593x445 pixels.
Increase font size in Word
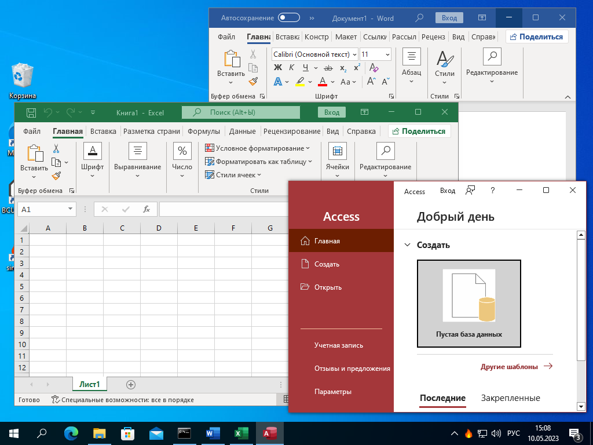pos(371,81)
